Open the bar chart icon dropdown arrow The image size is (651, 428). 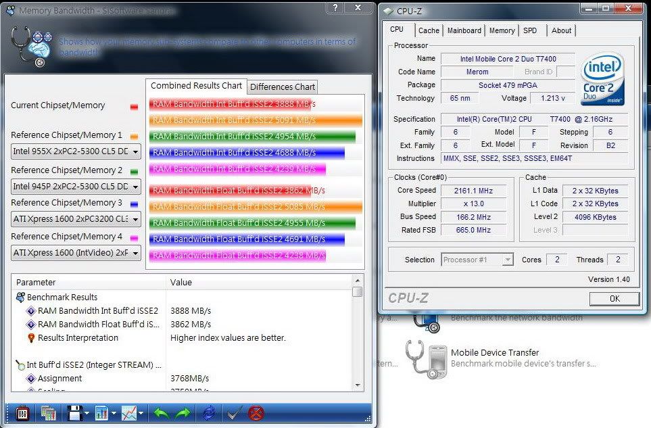click(x=114, y=414)
